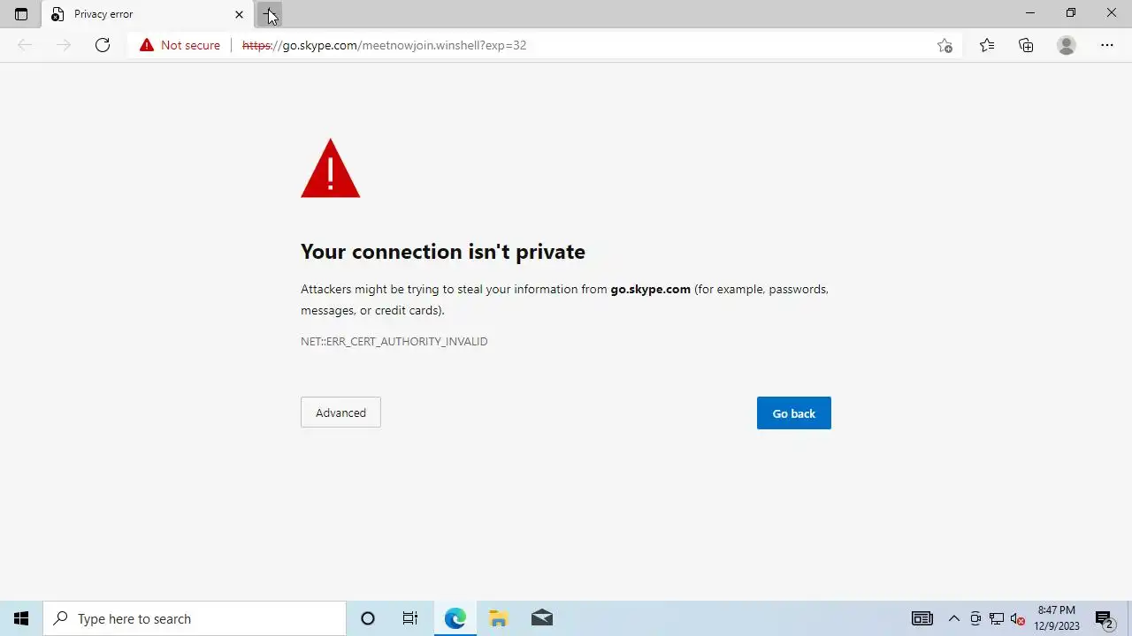
Task: Click the Meet Now tray icon
Action: click(975, 618)
